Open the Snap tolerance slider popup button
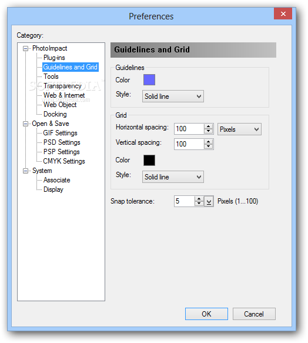This screenshot has height=343, width=308. click(x=209, y=201)
